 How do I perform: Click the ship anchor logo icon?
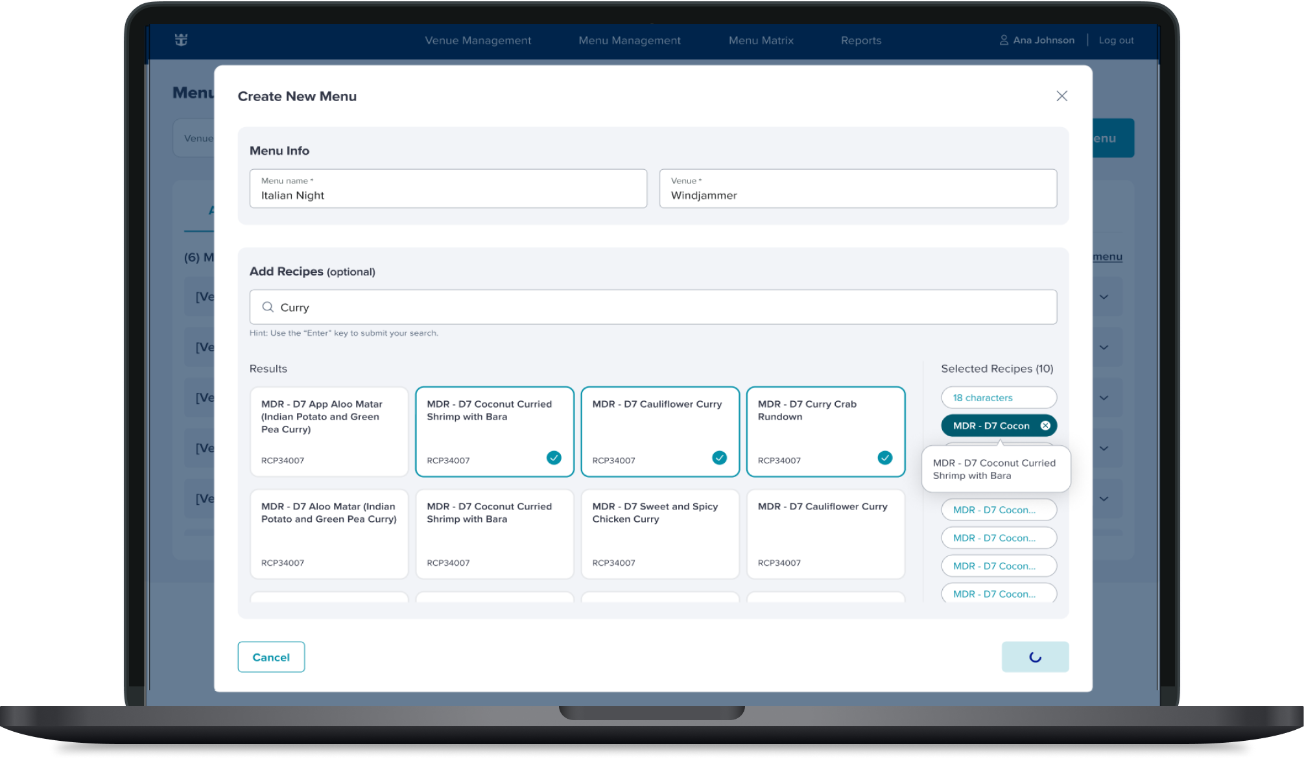181,40
